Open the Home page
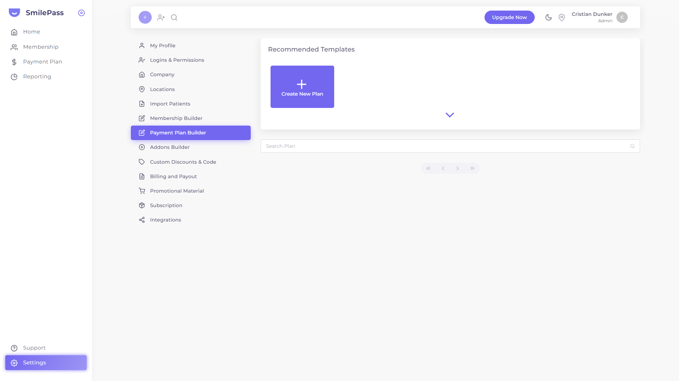Viewport: 679px width, 381px height. point(46,32)
